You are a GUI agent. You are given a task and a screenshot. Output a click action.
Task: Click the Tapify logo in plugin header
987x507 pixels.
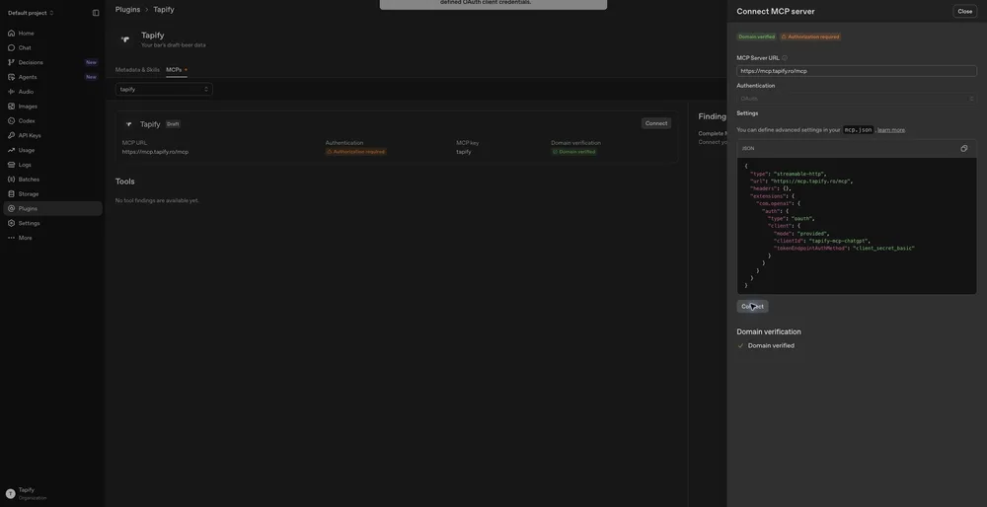(x=125, y=39)
